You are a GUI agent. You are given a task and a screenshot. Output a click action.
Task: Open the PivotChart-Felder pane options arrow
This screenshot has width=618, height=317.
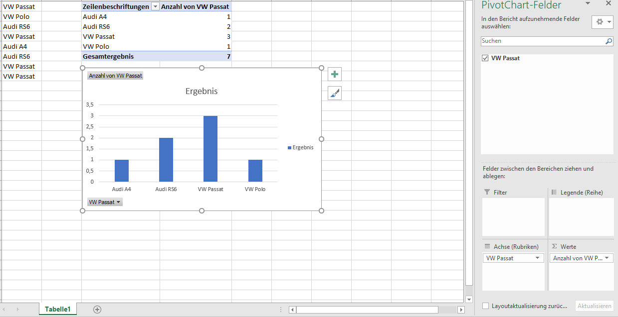pyautogui.click(x=588, y=3)
